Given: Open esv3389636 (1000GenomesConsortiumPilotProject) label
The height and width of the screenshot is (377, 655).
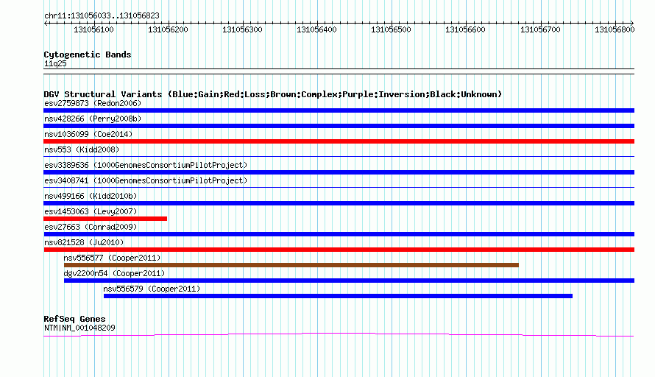Looking at the screenshot, I should coord(146,165).
